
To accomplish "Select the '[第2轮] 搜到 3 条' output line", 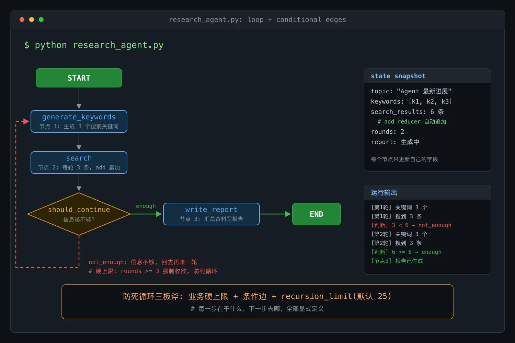I will tap(397, 243).
